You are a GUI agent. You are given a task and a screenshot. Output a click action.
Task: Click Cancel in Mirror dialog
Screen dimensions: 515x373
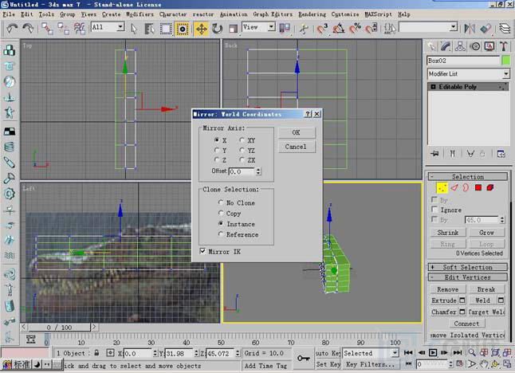coord(297,147)
